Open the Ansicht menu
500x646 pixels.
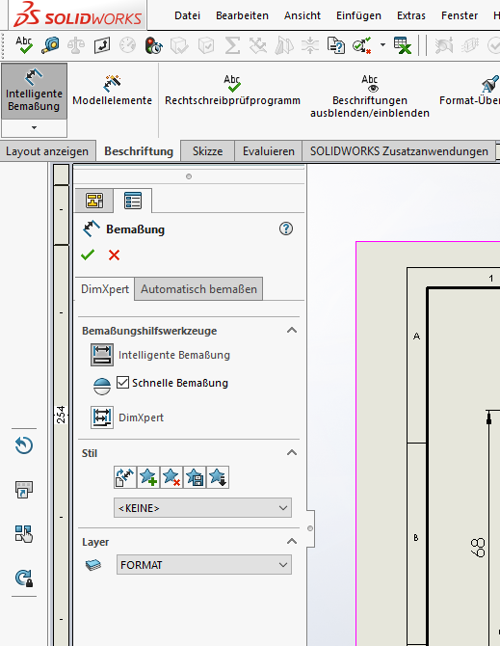[303, 15]
